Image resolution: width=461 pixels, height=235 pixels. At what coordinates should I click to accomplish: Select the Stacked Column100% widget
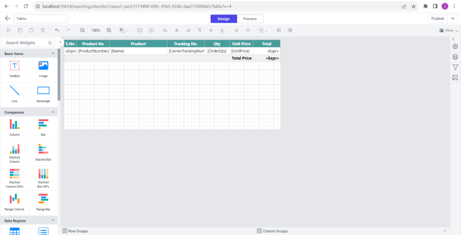14,178
